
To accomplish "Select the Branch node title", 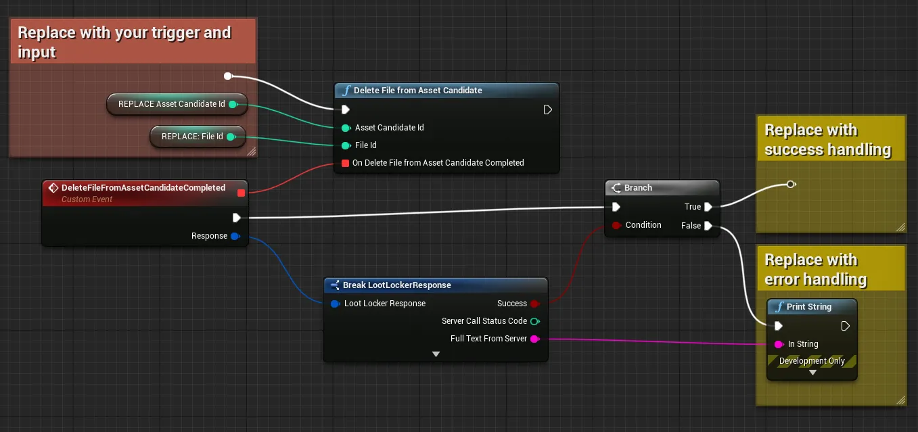I will (639, 188).
